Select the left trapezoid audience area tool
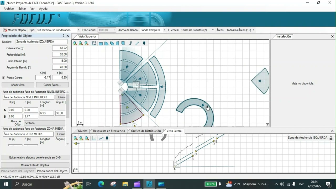The width and height of the screenshot is (336, 189). coord(117,44)
